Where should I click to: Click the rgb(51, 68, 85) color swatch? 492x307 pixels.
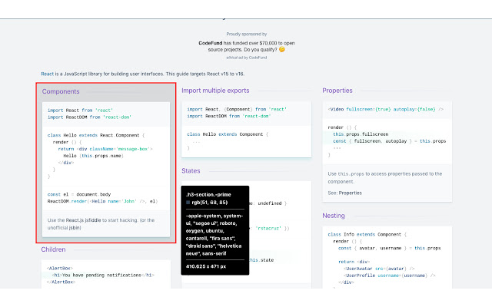tap(188, 203)
